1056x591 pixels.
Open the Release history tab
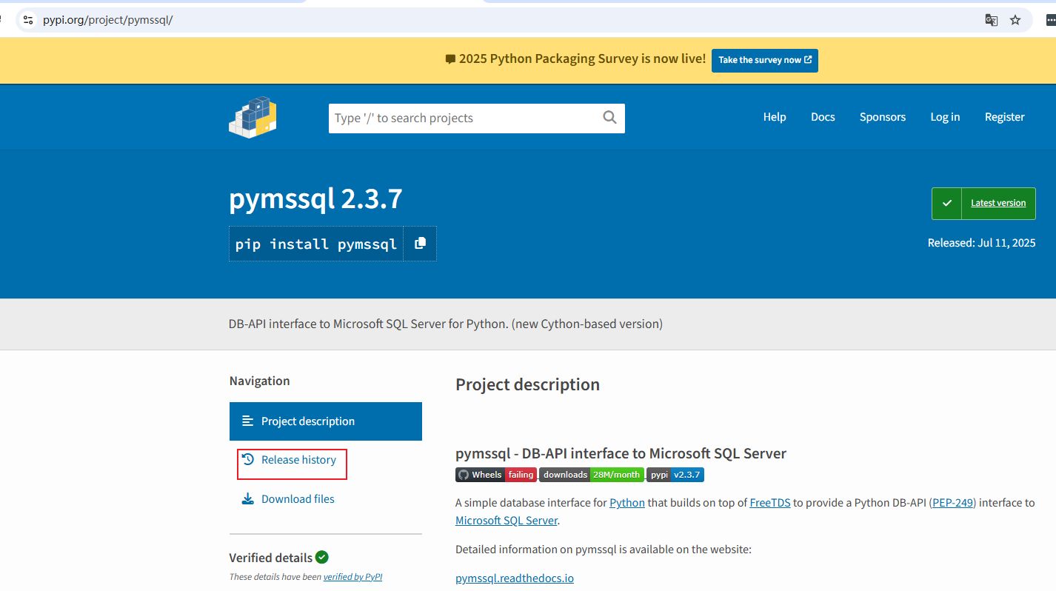(298, 460)
